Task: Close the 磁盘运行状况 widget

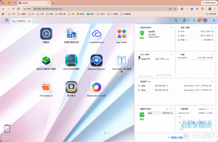Action: (171, 109)
